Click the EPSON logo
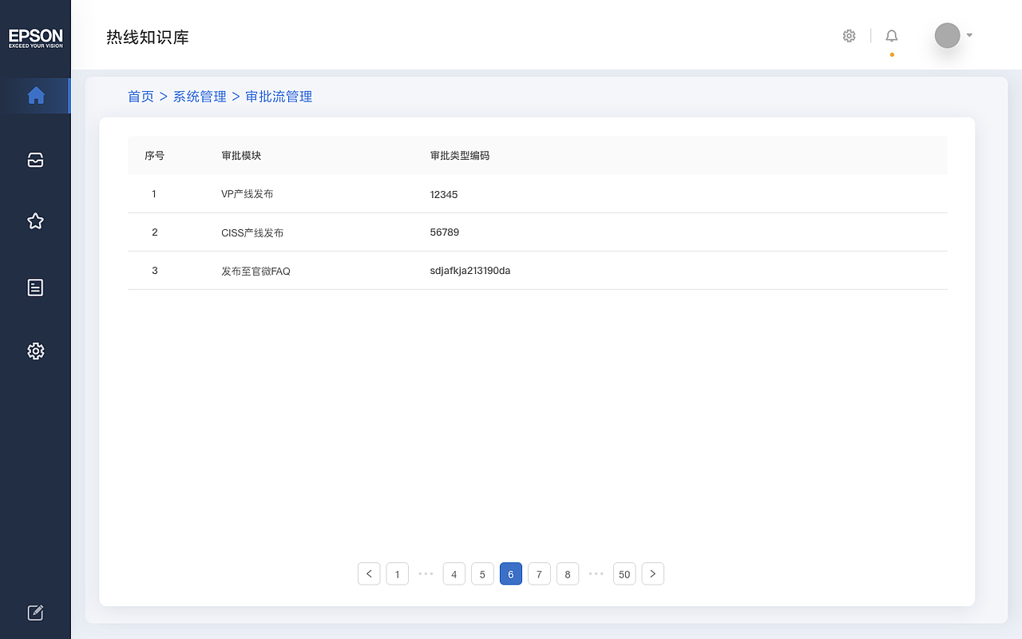This screenshot has width=1022, height=639. (x=35, y=37)
